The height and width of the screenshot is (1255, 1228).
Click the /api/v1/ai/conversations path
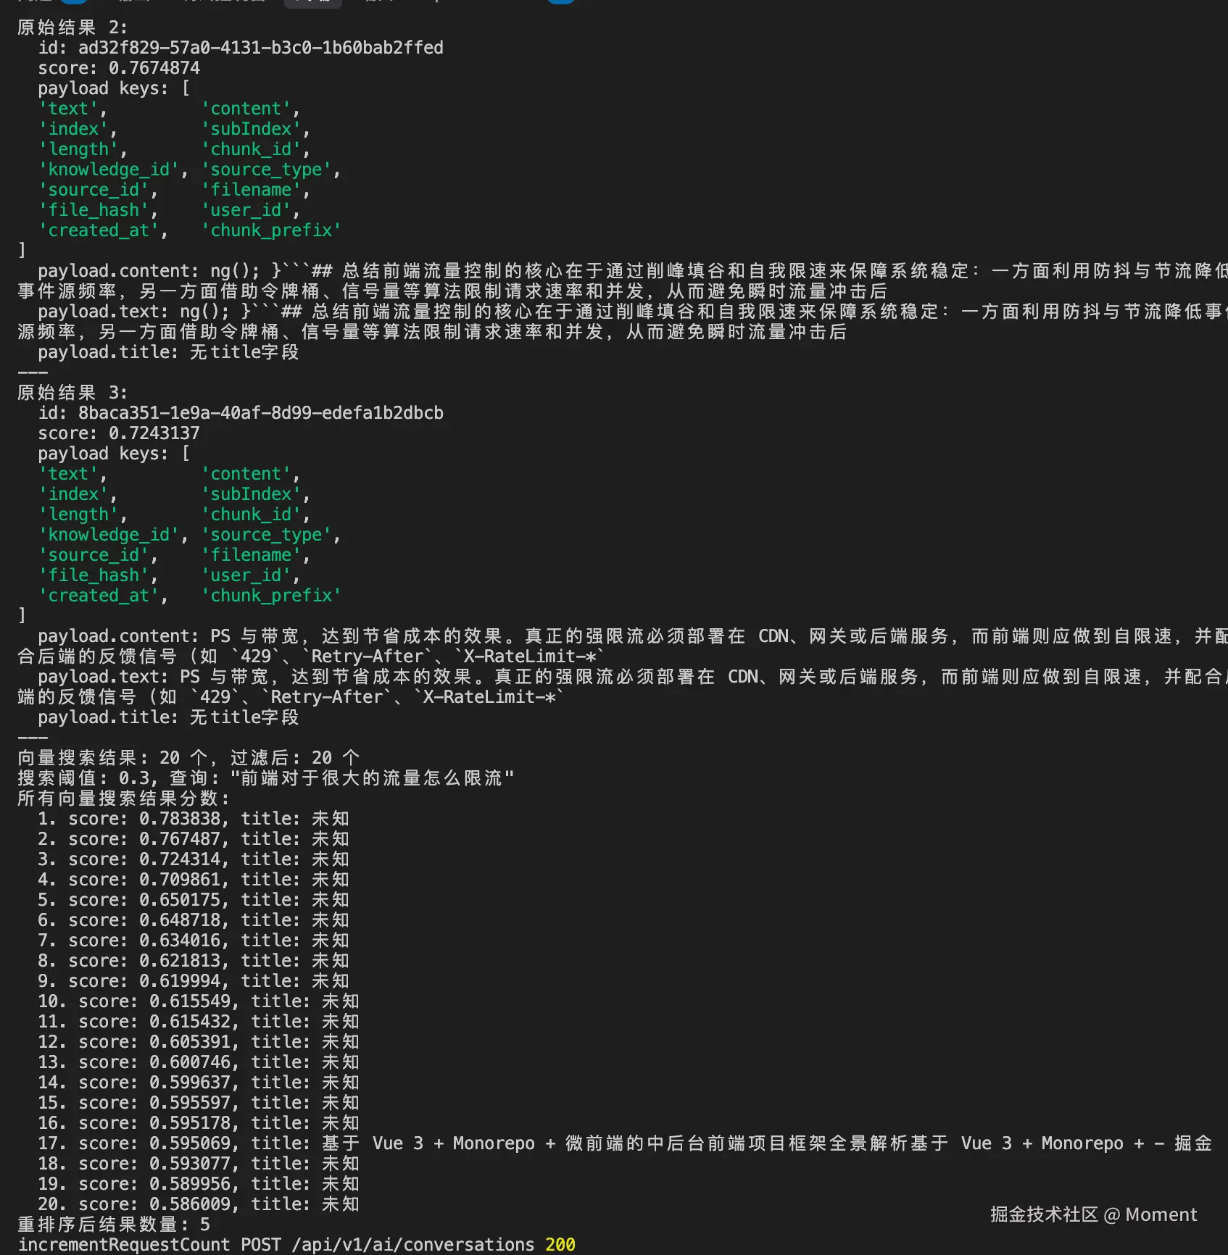[x=412, y=1245]
